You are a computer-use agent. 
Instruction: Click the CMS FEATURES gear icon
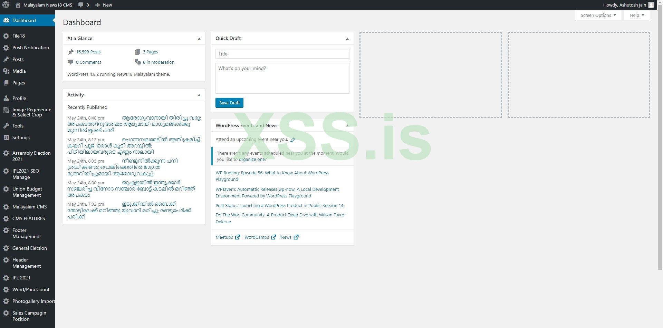tap(6, 218)
